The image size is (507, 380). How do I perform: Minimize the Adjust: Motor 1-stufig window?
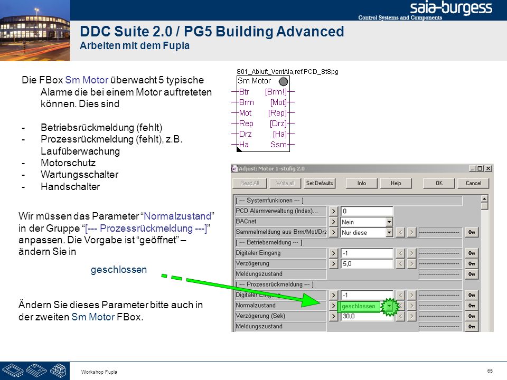(x=472, y=168)
